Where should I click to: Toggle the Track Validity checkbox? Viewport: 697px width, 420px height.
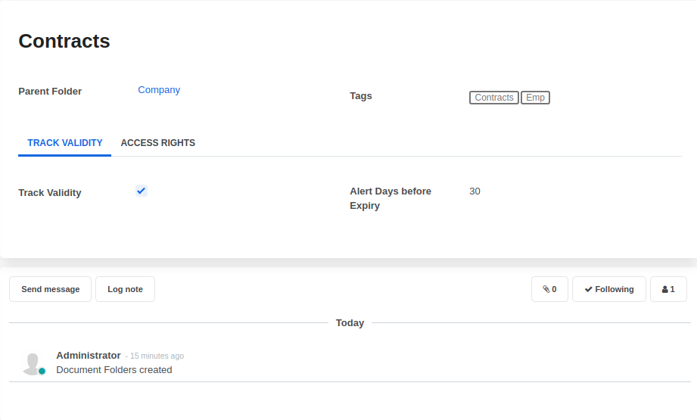coord(141,191)
